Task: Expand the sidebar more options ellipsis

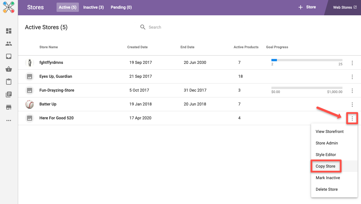Action: (x=9, y=120)
